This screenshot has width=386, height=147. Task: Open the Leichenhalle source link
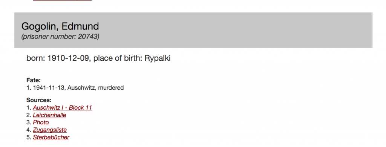[49, 115]
